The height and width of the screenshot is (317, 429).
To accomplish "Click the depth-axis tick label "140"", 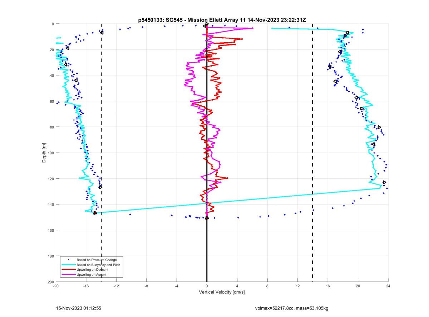I will click(x=50, y=205).
